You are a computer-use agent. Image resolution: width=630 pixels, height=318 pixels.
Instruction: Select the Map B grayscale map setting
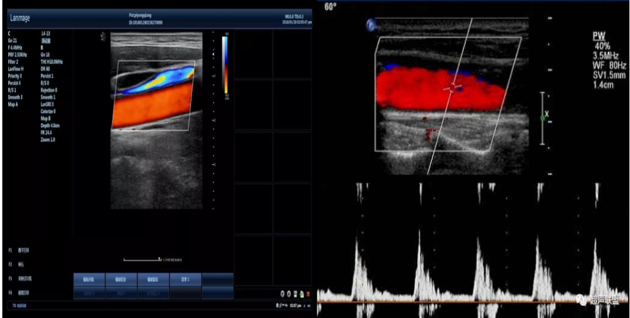(x=46, y=118)
